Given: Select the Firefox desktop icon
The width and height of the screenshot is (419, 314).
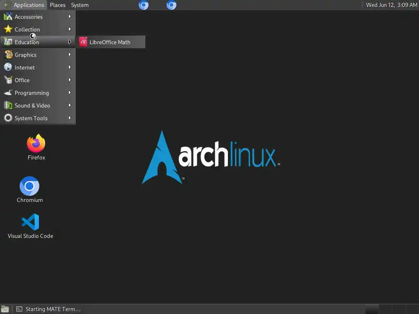Looking at the screenshot, I should coord(36,143).
